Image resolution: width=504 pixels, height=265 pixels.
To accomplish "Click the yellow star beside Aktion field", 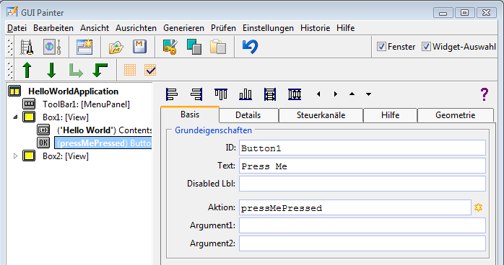I will (478, 207).
